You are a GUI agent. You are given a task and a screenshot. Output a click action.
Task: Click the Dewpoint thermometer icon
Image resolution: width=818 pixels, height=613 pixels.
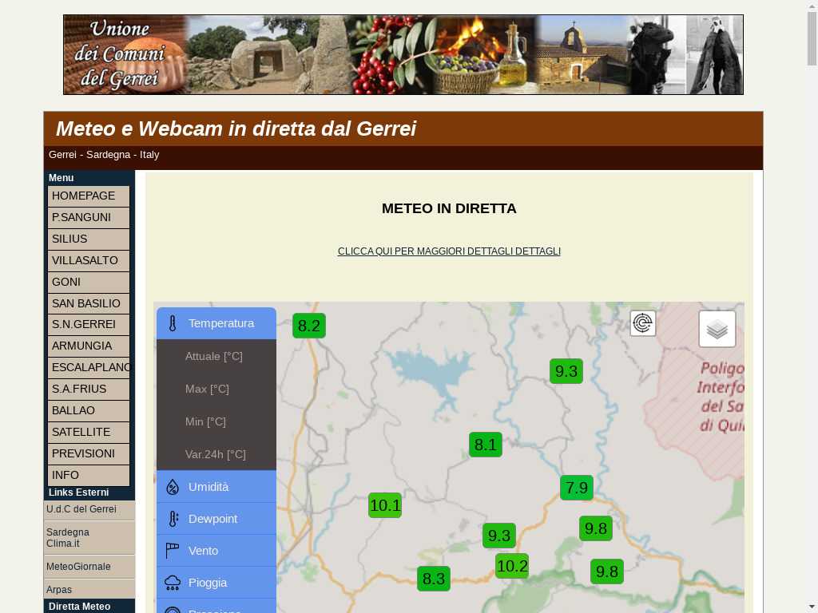[173, 519]
